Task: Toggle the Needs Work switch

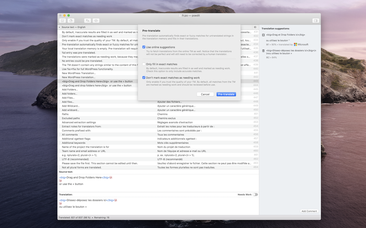Action: point(255,195)
